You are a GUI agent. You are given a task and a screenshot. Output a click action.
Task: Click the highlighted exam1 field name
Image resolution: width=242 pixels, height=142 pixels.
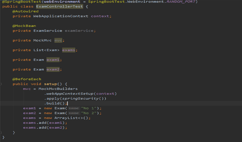point(53,60)
